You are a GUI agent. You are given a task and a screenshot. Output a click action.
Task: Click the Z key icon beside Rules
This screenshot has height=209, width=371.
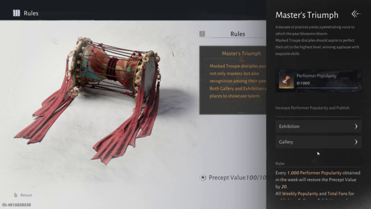[202, 34]
